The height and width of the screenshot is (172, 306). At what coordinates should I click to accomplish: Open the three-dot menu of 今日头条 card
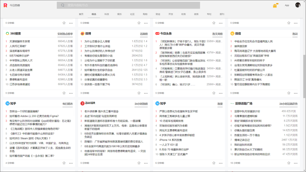pos(221,93)
